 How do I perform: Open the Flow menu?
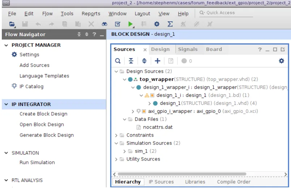click(47, 14)
